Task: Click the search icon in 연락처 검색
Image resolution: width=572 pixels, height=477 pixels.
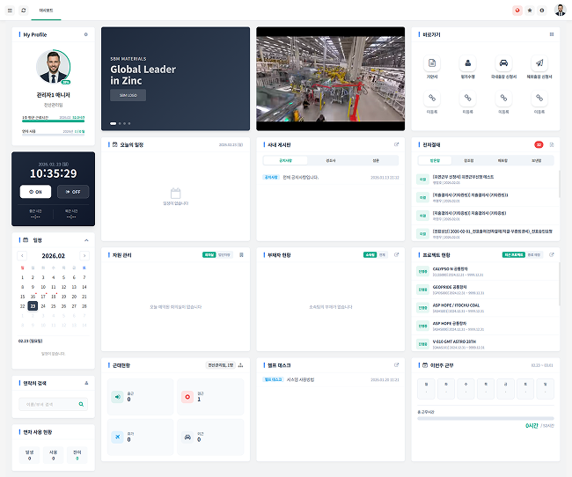Action: (x=83, y=405)
